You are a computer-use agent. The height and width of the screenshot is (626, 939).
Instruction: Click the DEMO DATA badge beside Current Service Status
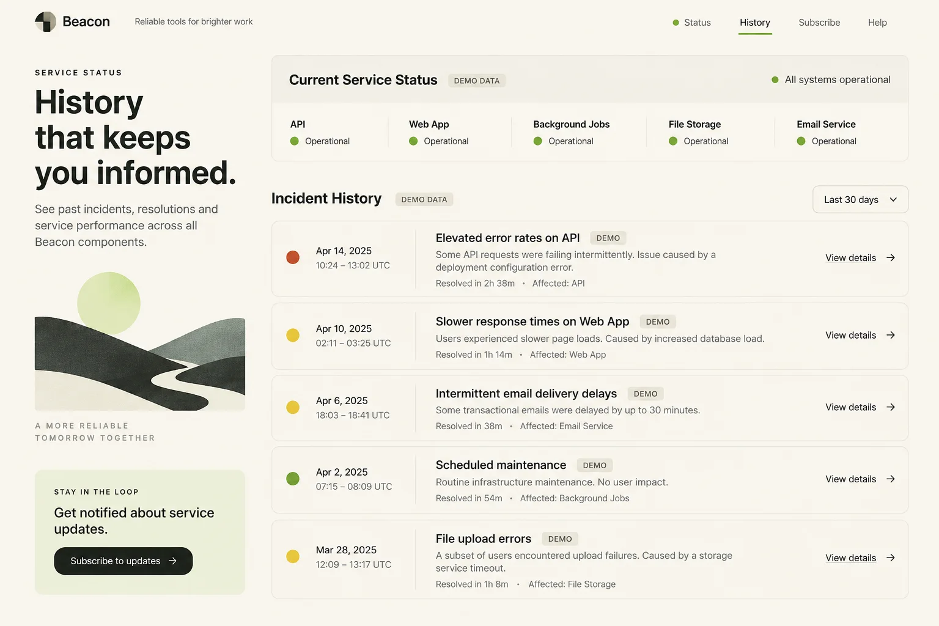(477, 81)
